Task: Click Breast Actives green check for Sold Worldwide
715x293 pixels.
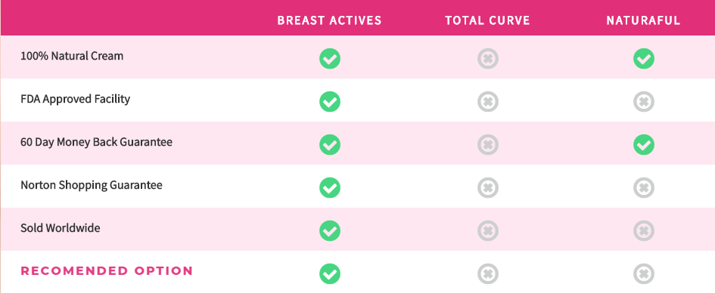Action: click(330, 230)
